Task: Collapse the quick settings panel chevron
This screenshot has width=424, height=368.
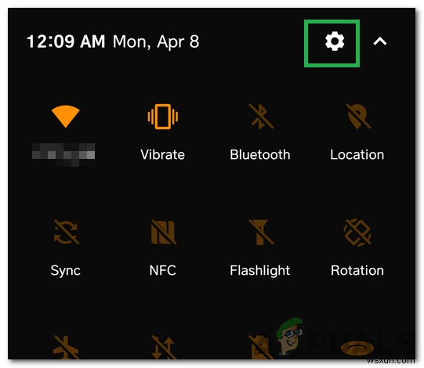Action: (x=380, y=41)
